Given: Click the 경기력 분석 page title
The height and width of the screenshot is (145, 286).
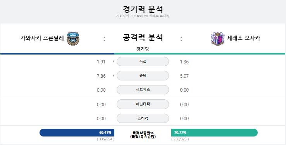Looking at the screenshot, I should [143, 9].
